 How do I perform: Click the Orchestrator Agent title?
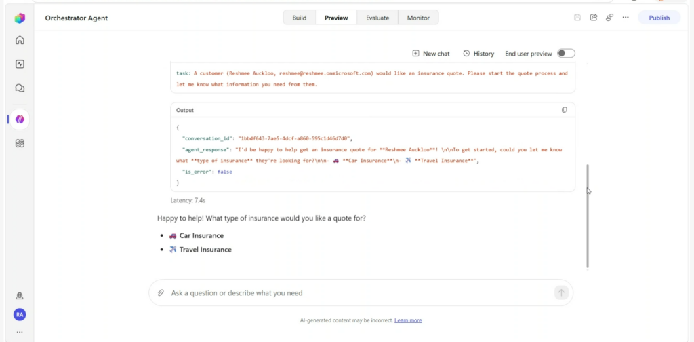77,18
